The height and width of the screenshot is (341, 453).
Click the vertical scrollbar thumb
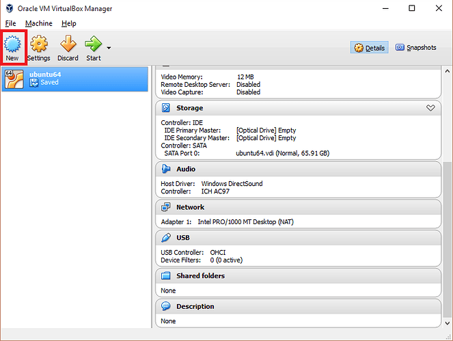(448, 240)
